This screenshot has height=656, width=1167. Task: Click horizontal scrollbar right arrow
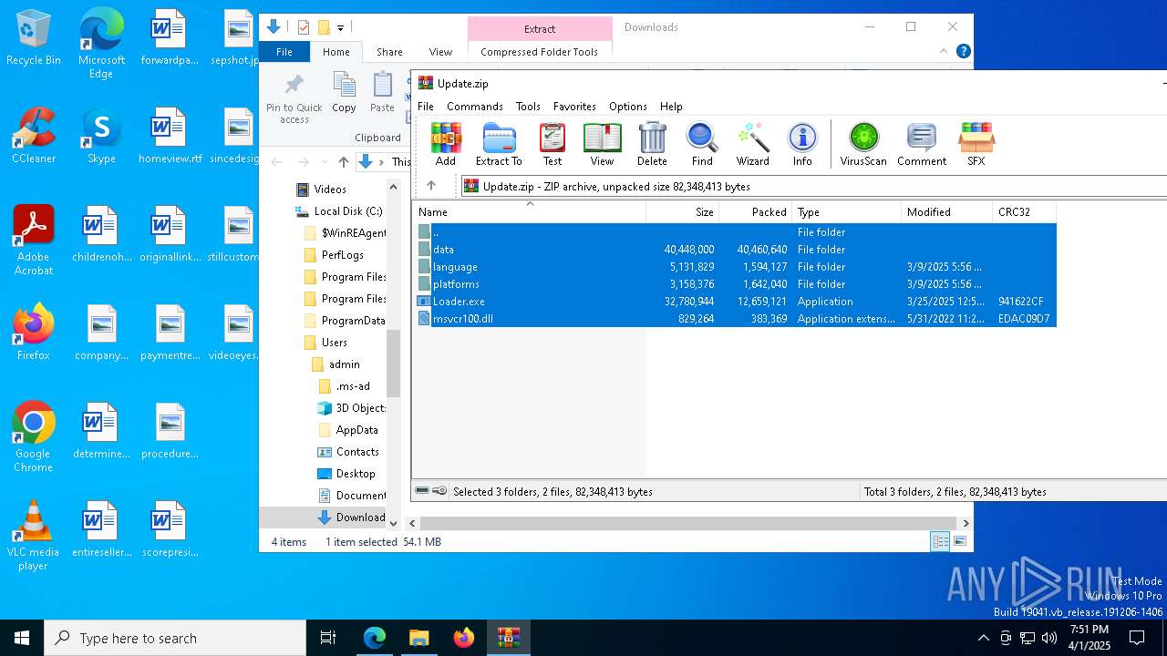[966, 524]
